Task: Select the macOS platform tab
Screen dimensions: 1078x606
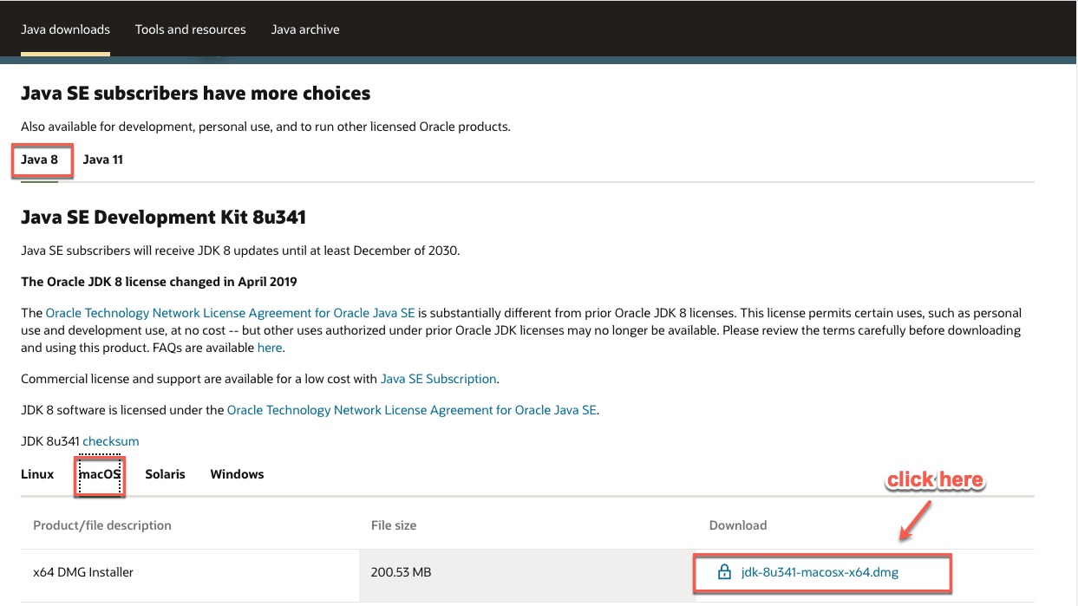Action: pos(99,474)
